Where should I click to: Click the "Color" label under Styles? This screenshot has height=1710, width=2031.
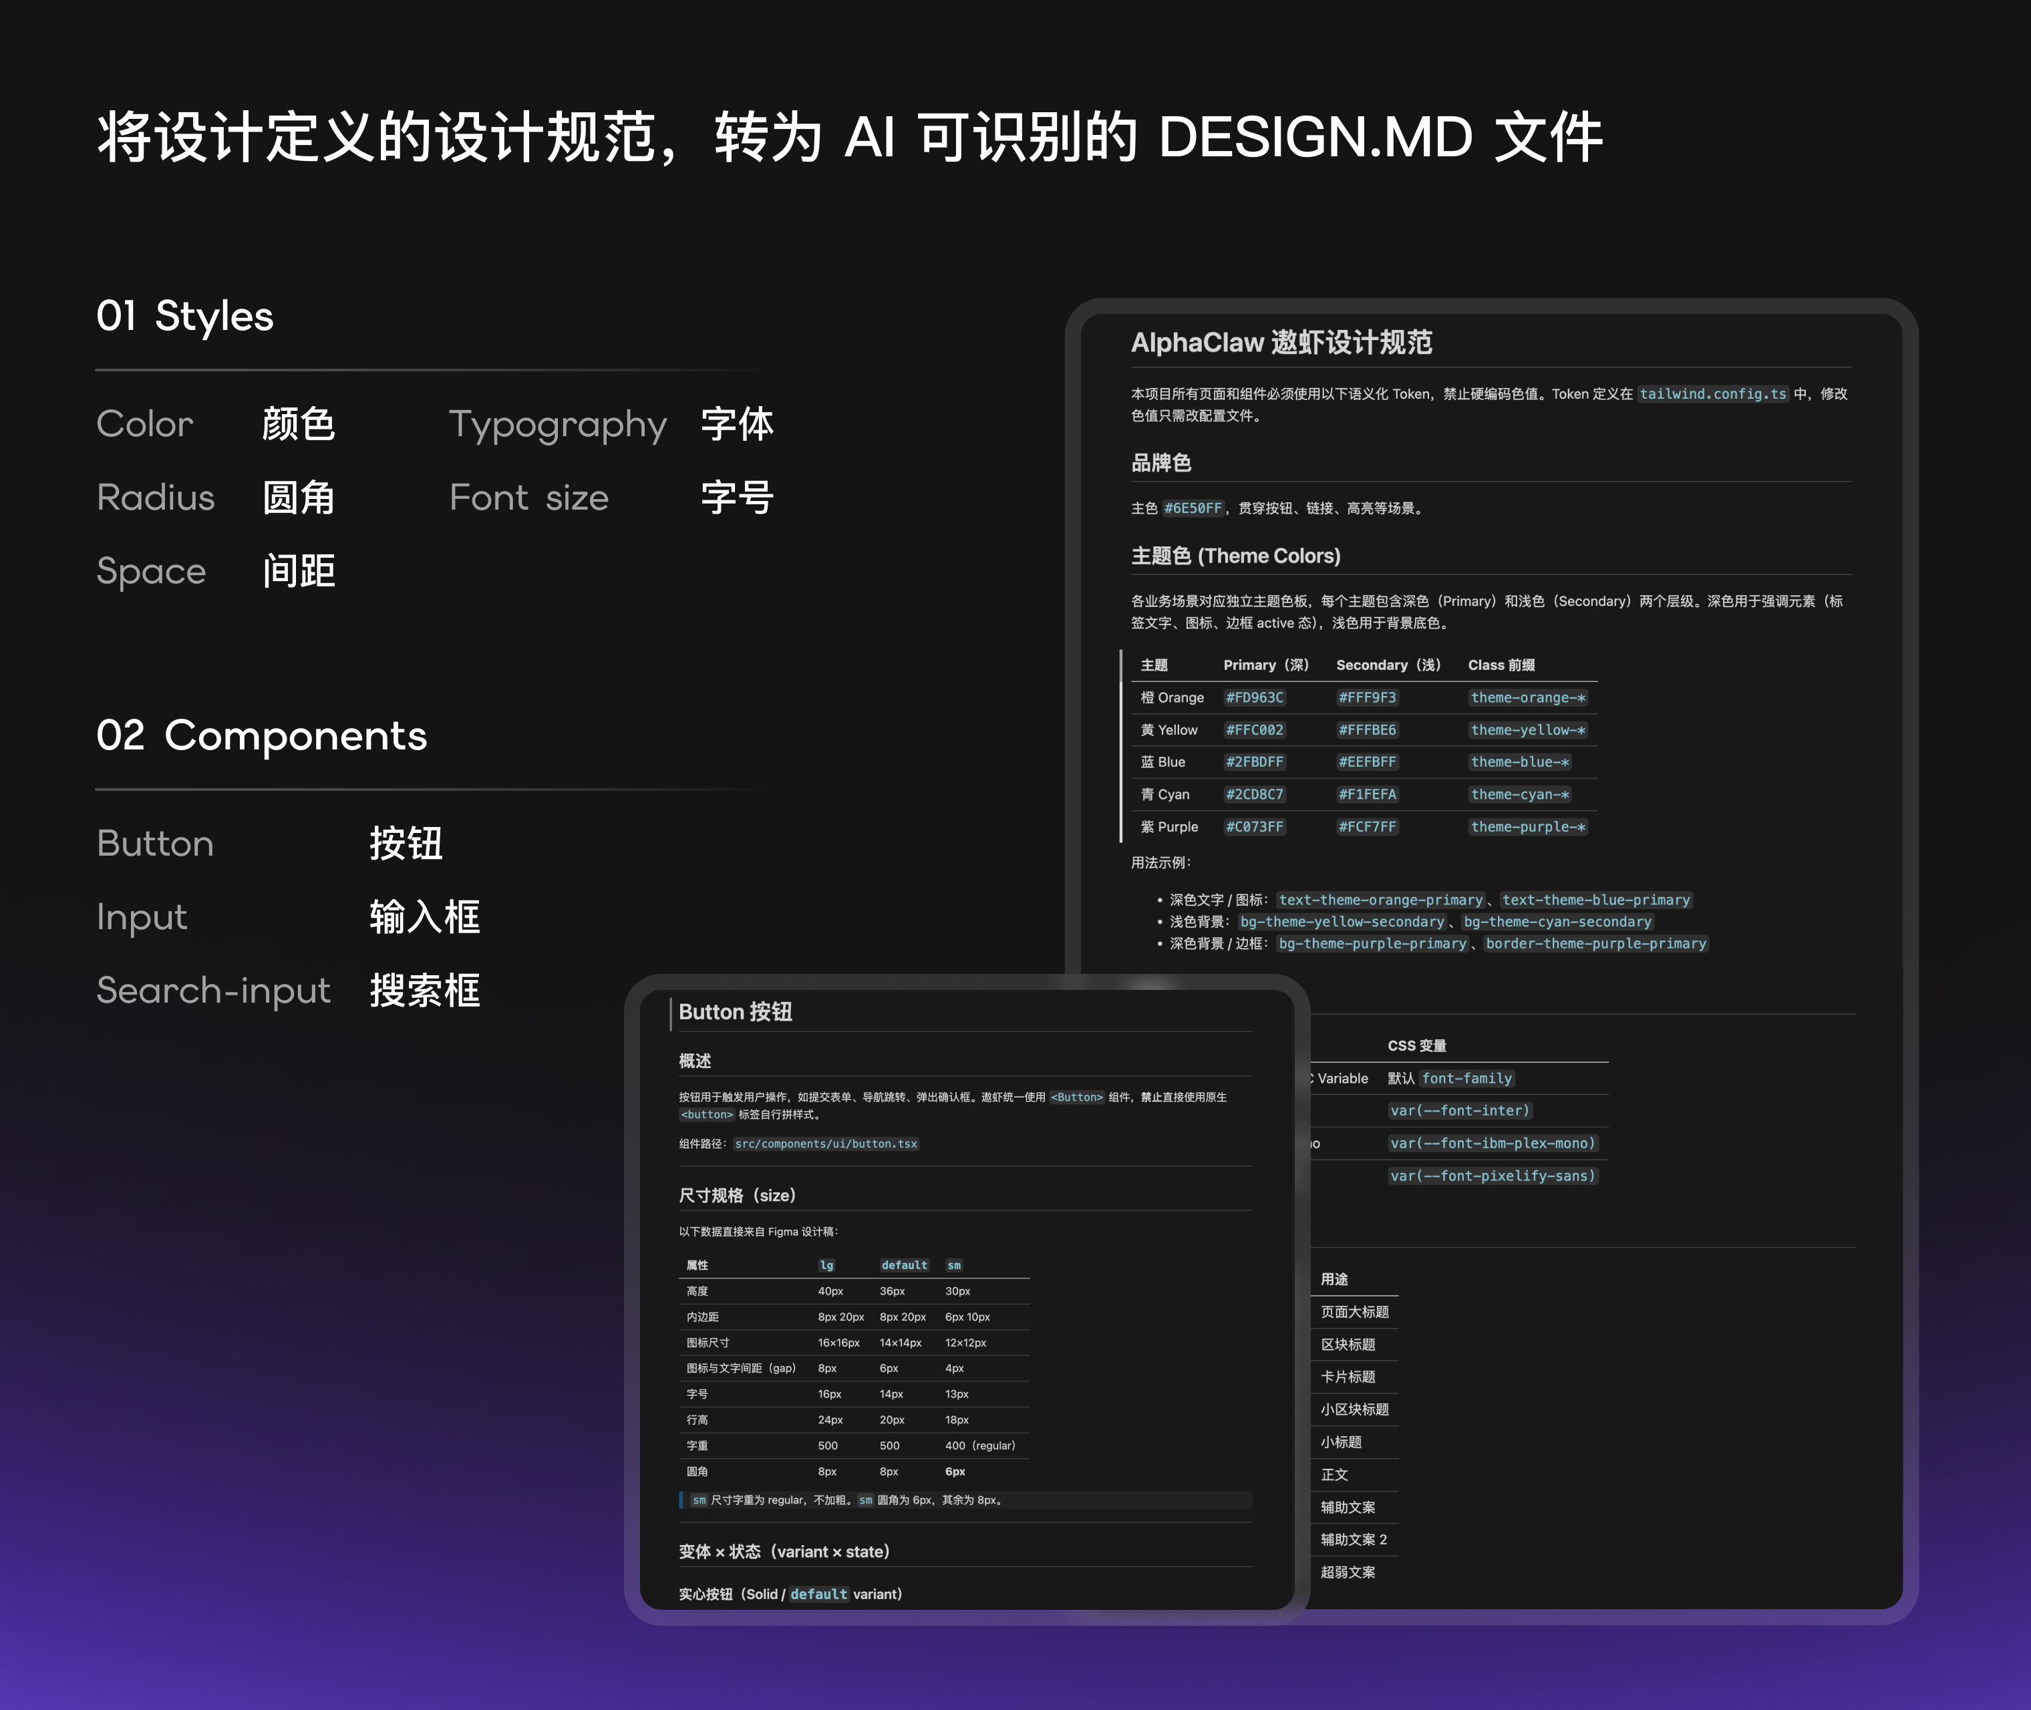pos(146,423)
